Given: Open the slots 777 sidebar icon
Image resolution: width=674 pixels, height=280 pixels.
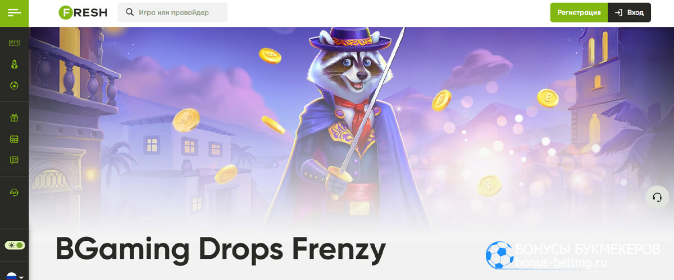Looking at the screenshot, I should pos(14,43).
